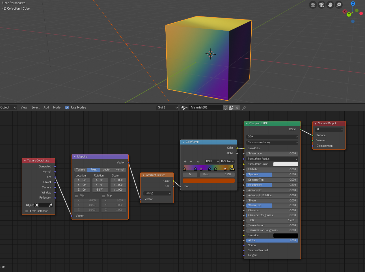Add a color stop with plus icon
The height and width of the screenshot is (272, 365).
[185, 161]
